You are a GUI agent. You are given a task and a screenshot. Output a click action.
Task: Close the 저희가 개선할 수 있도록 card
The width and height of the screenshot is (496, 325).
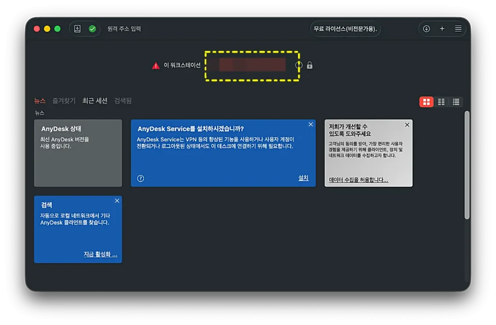point(407,125)
